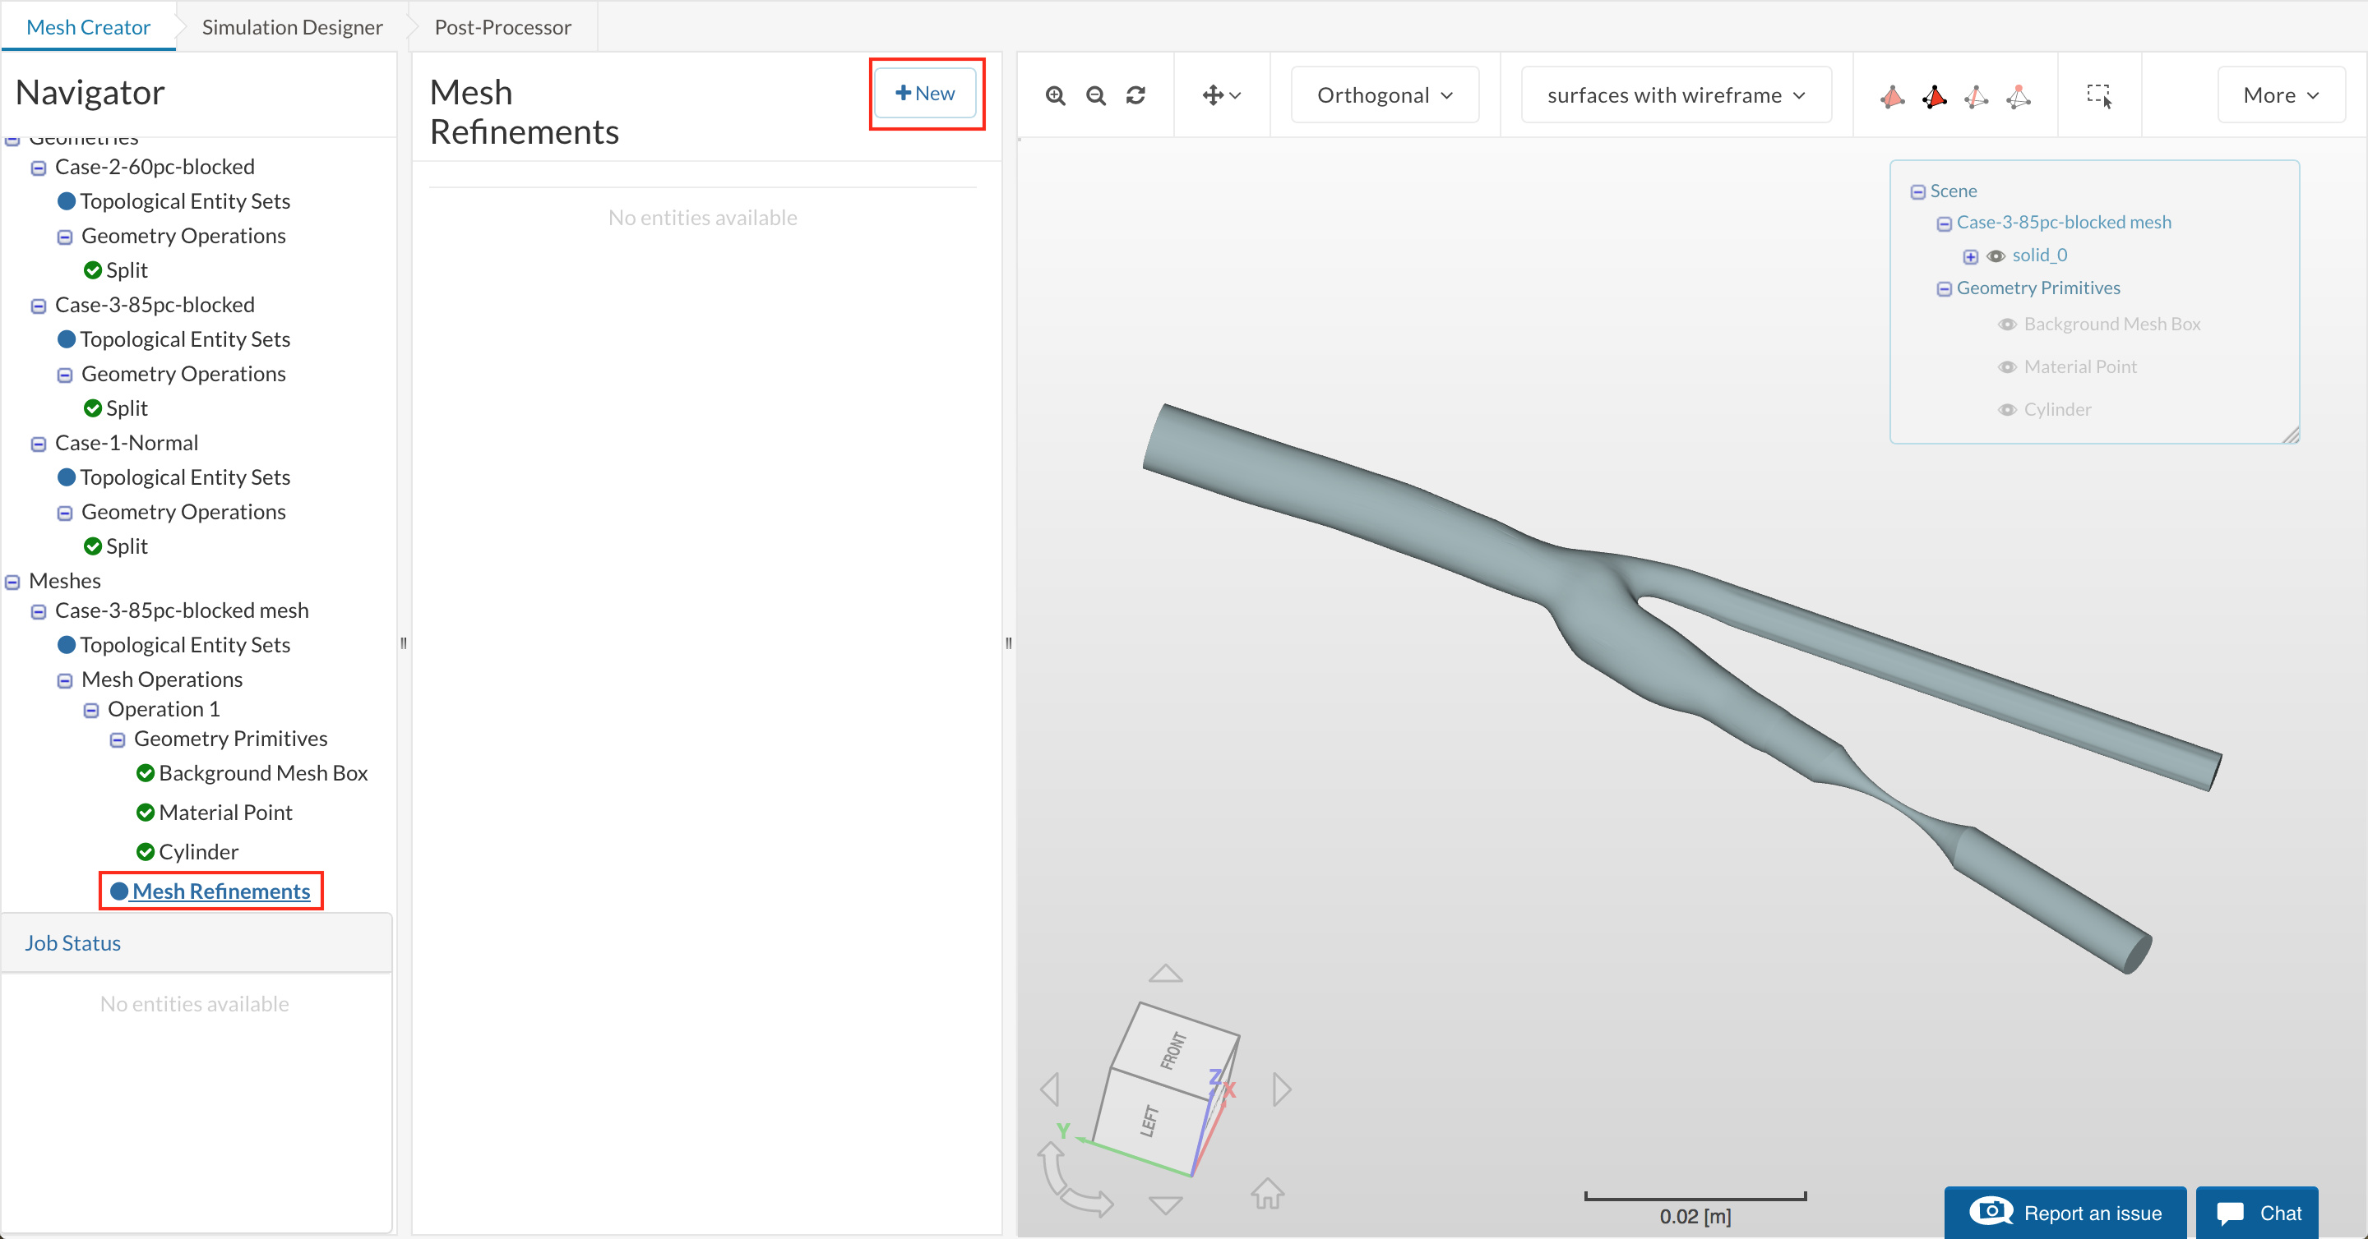Collapse the Meshes tree node
The width and height of the screenshot is (2368, 1239).
pos(13,583)
